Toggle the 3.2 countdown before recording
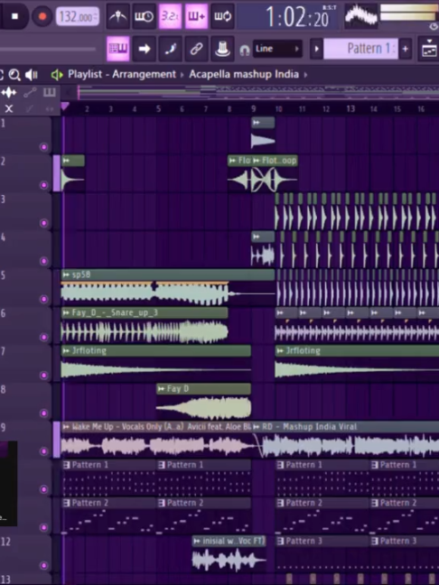 [x=170, y=16]
